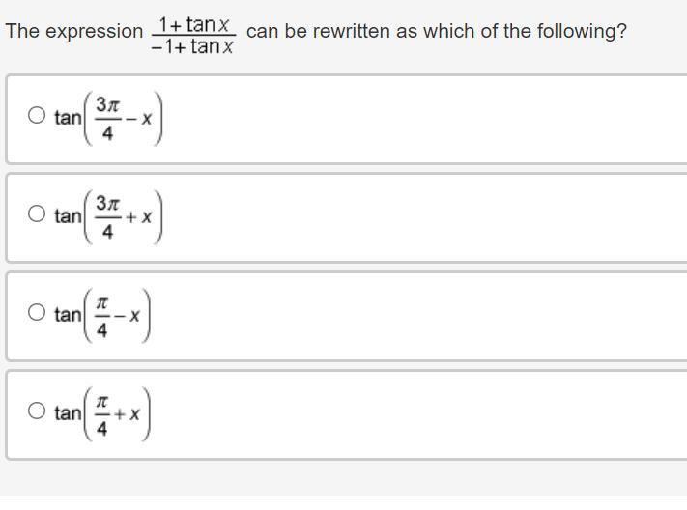Click the tan(π/4 + x) answer expression
Screen dimensions: 687x510
pos(101,412)
